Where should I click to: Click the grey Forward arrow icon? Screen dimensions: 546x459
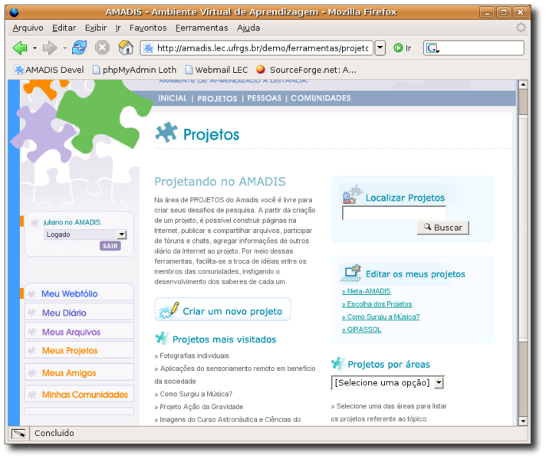click(49, 48)
